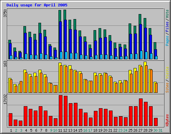Select the orange sites bar for day 3
171x134 pixels.
point(21,87)
